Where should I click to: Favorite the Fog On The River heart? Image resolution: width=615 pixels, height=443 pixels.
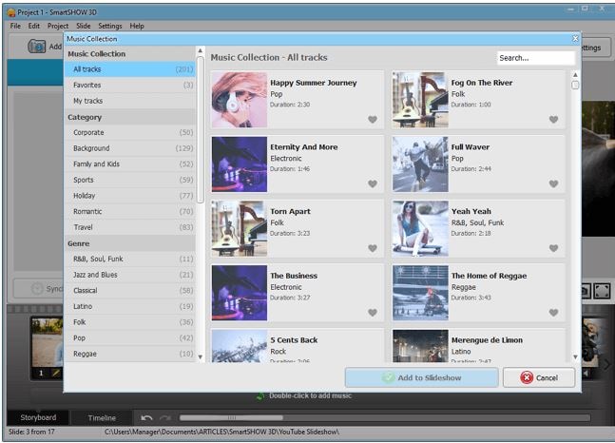(553, 119)
